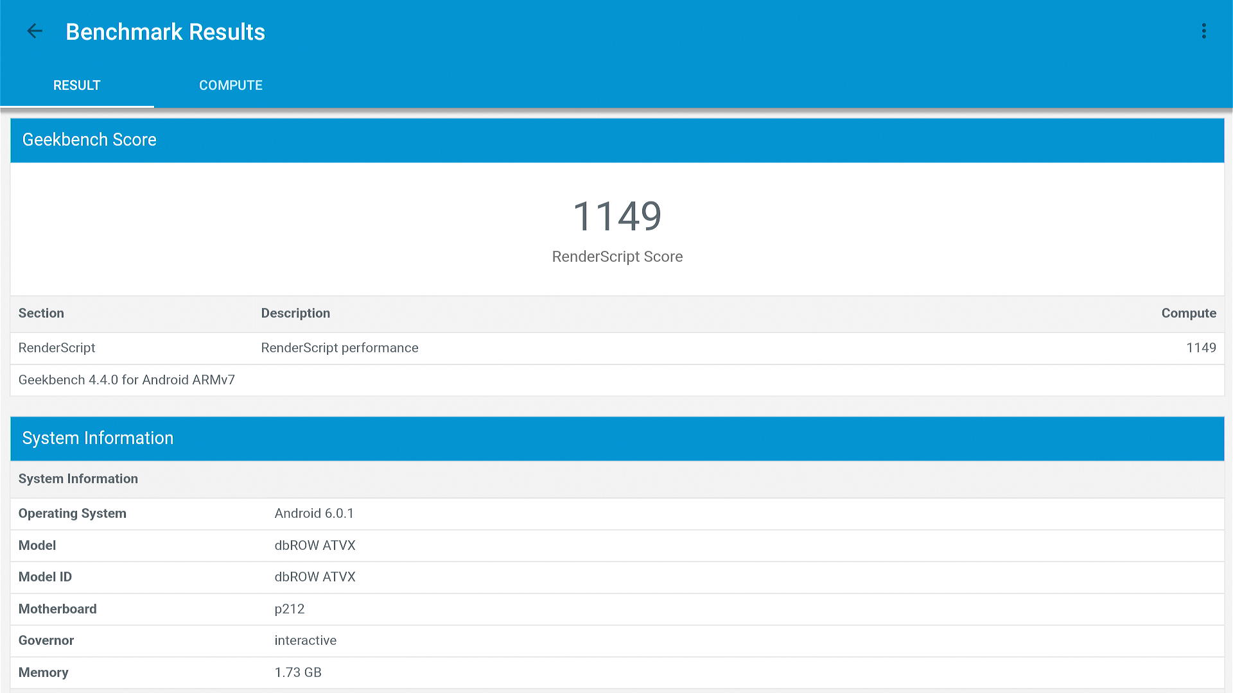
Task: Select the Model label
Action: (37, 545)
